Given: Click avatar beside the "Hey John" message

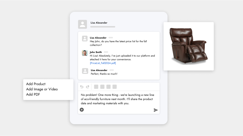Looking at the screenshot, I should click(x=85, y=39).
